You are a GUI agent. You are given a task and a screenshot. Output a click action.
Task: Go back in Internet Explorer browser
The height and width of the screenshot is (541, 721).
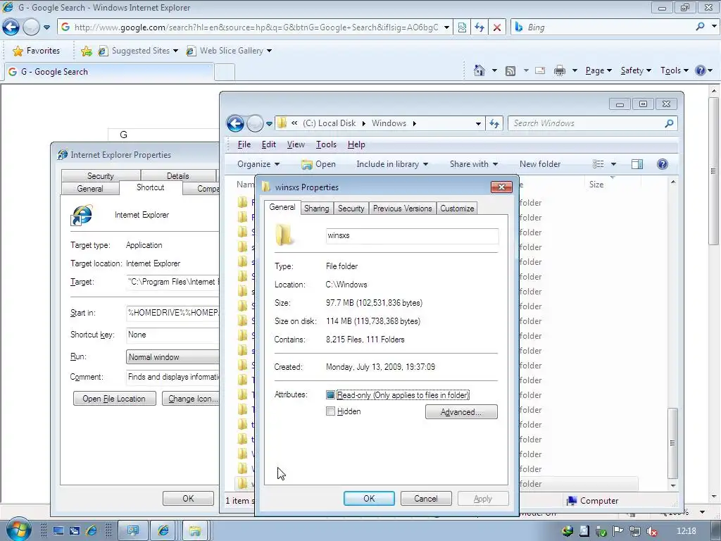click(x=11, y=27)
